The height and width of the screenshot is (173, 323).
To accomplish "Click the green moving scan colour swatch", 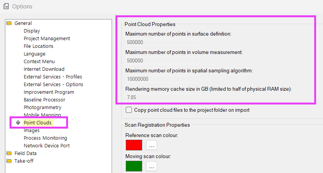I will [134, 166].
